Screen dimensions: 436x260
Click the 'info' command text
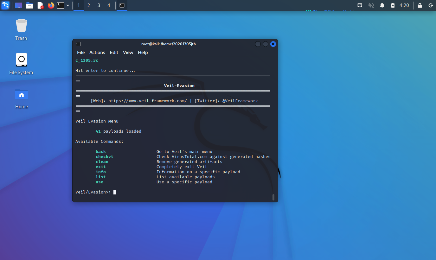tap(101, 172)
